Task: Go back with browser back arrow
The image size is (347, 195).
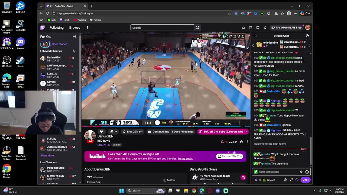Action: click(x=41, y=13)
